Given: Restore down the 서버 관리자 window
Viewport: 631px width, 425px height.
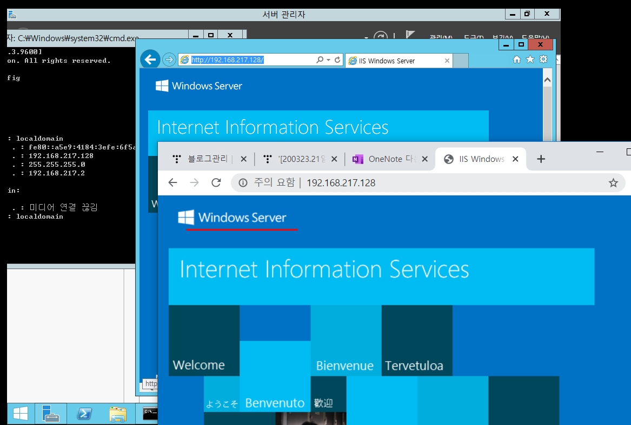Looking at the screenshot, I should pyautogui.click(x=527, y=14).
